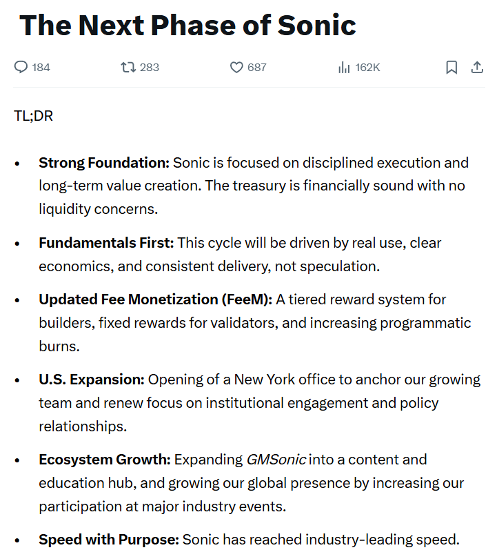Bookmark this article
The height and width of the screenshot is (550, 488).
point(451,67)
